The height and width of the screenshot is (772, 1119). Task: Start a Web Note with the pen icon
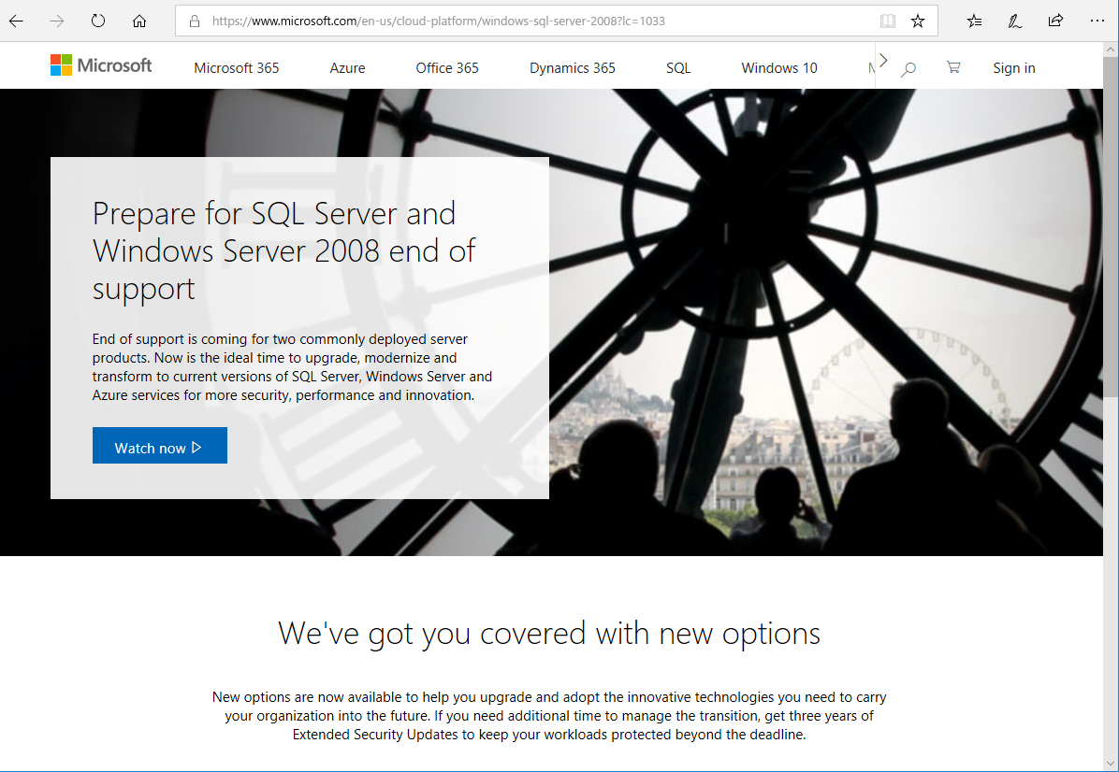point(1014,21)
